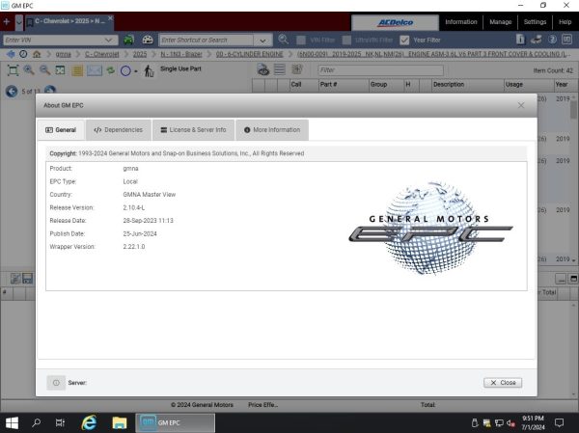This screenshot has height=433, width=579.
Task: Click the dashboard gauge icon
Action: (x=148, y=40)
